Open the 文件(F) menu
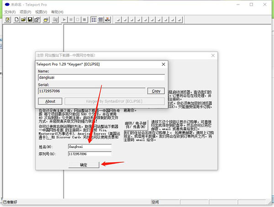This screenshot has width=274, height=207. coord(10,12)
